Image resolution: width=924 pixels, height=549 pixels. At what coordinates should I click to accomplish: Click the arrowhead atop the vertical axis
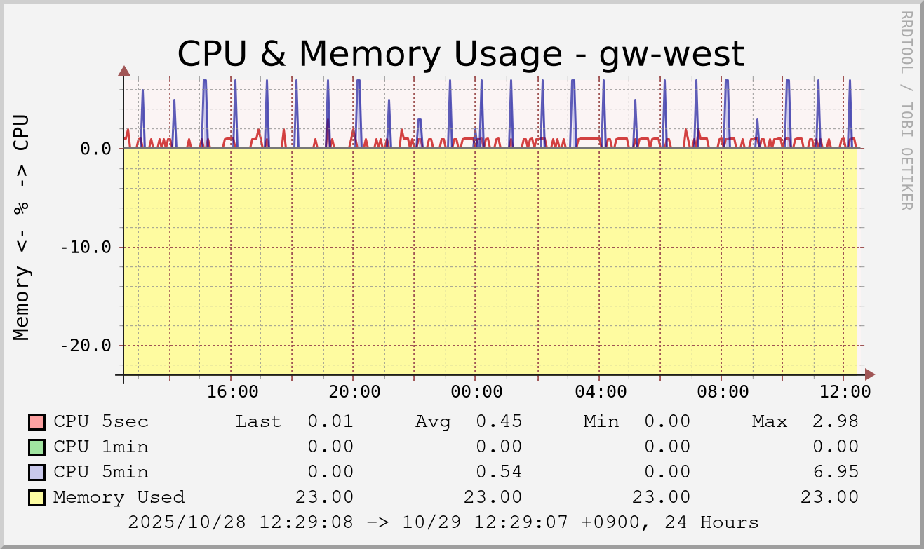(x=124, y=70)
